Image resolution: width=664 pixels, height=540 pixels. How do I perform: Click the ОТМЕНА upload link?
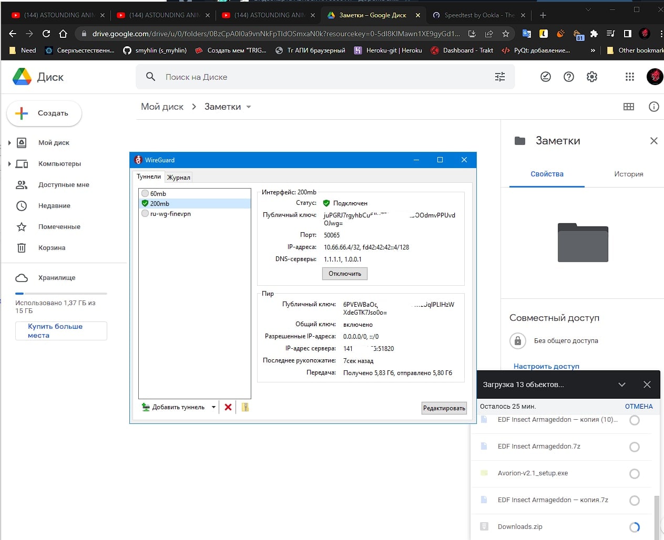click(639, 407)
